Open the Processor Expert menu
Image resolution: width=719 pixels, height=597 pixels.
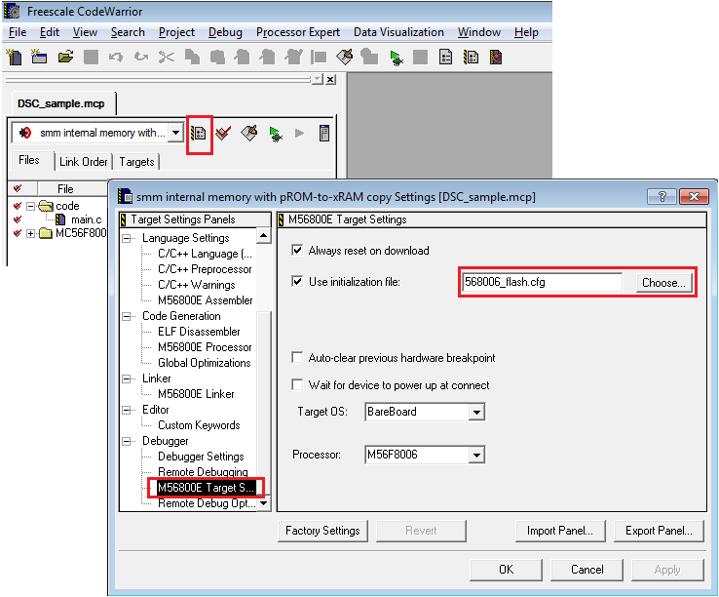pos(298,32)
